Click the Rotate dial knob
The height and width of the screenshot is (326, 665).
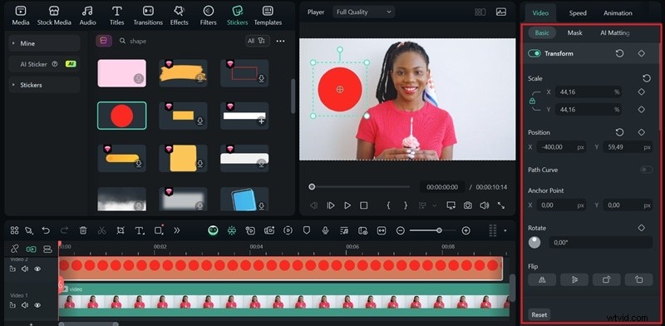(x=534, y=242)
